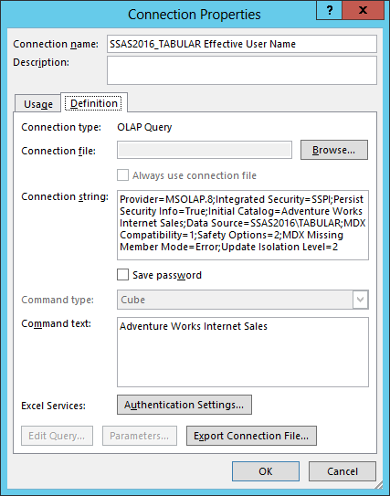Click the Parameters button
This screenshot has height=496, width=390.
click(140, 436)
